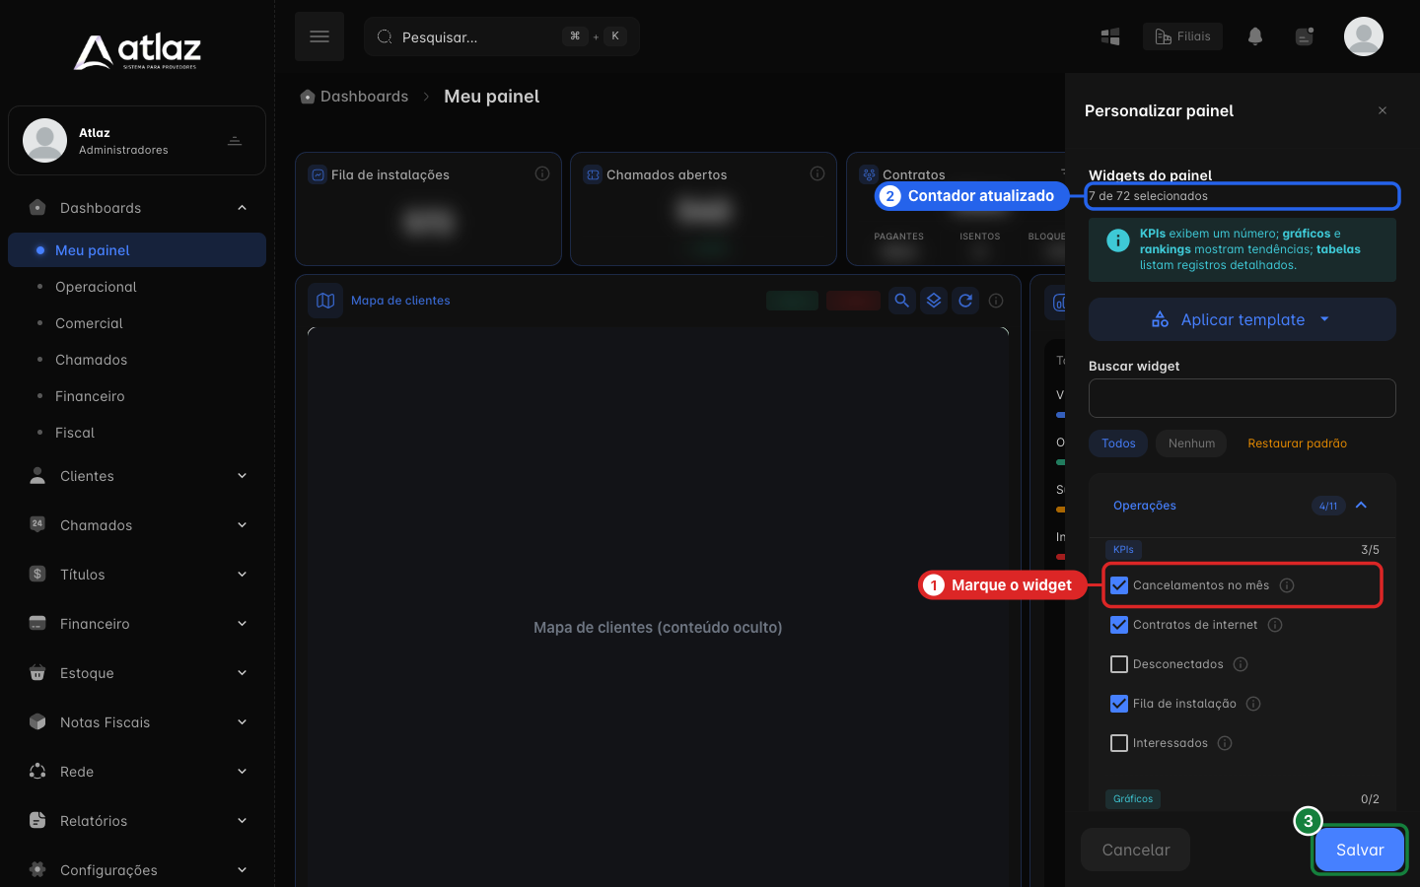1420x887 pixels.
Task: Focus the Buscar widget input field
Action: tap(1242, 398)
